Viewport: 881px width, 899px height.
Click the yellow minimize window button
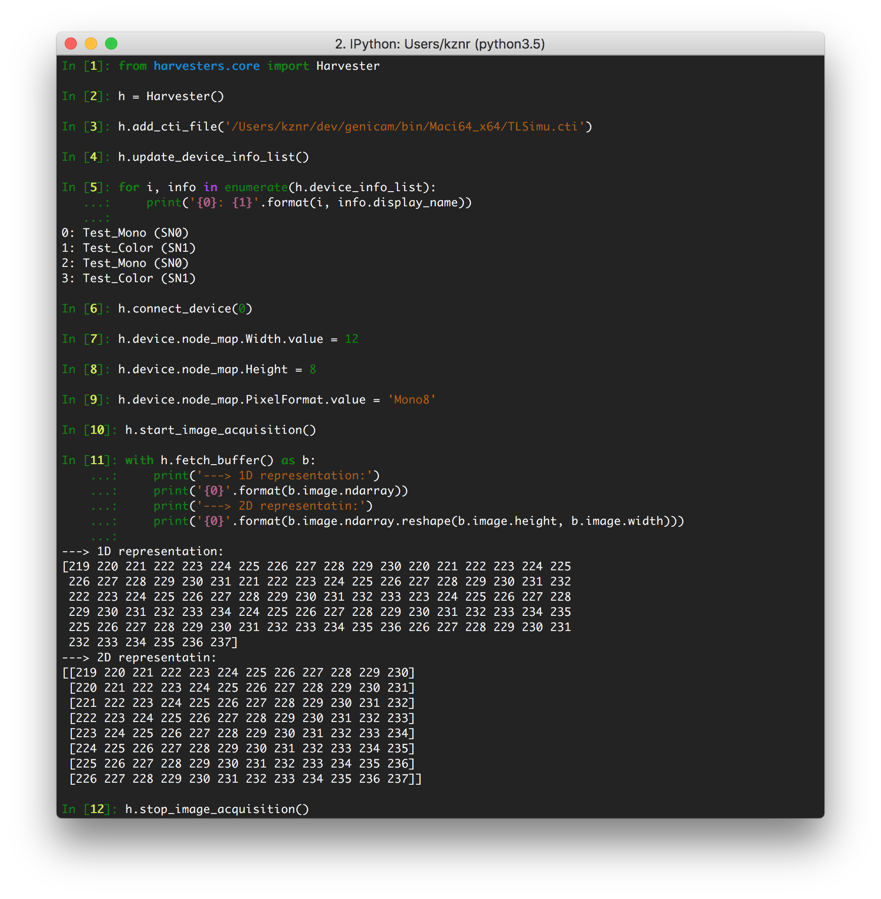tap(91, 44)
